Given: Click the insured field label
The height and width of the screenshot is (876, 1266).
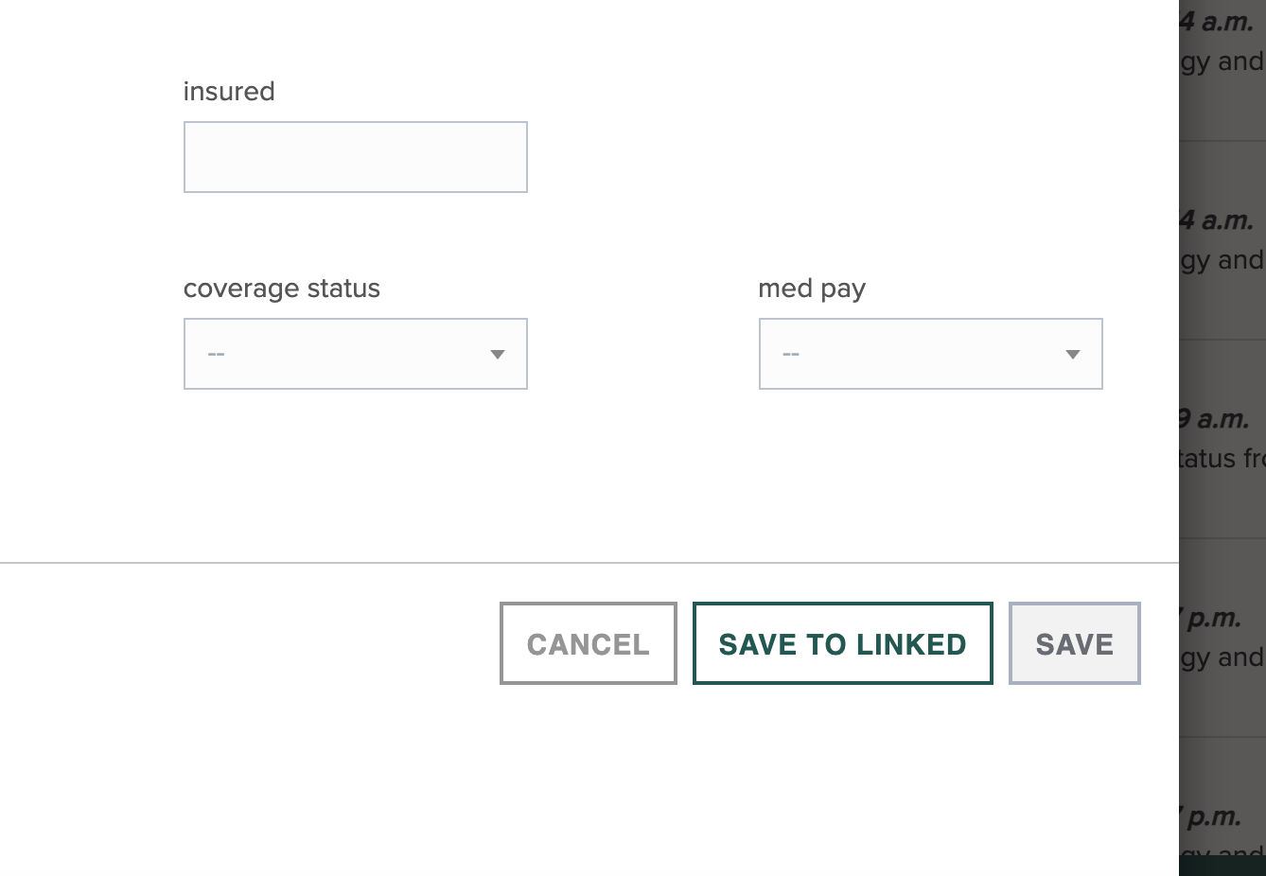Looking at the screenshot, I should point(229,91).
